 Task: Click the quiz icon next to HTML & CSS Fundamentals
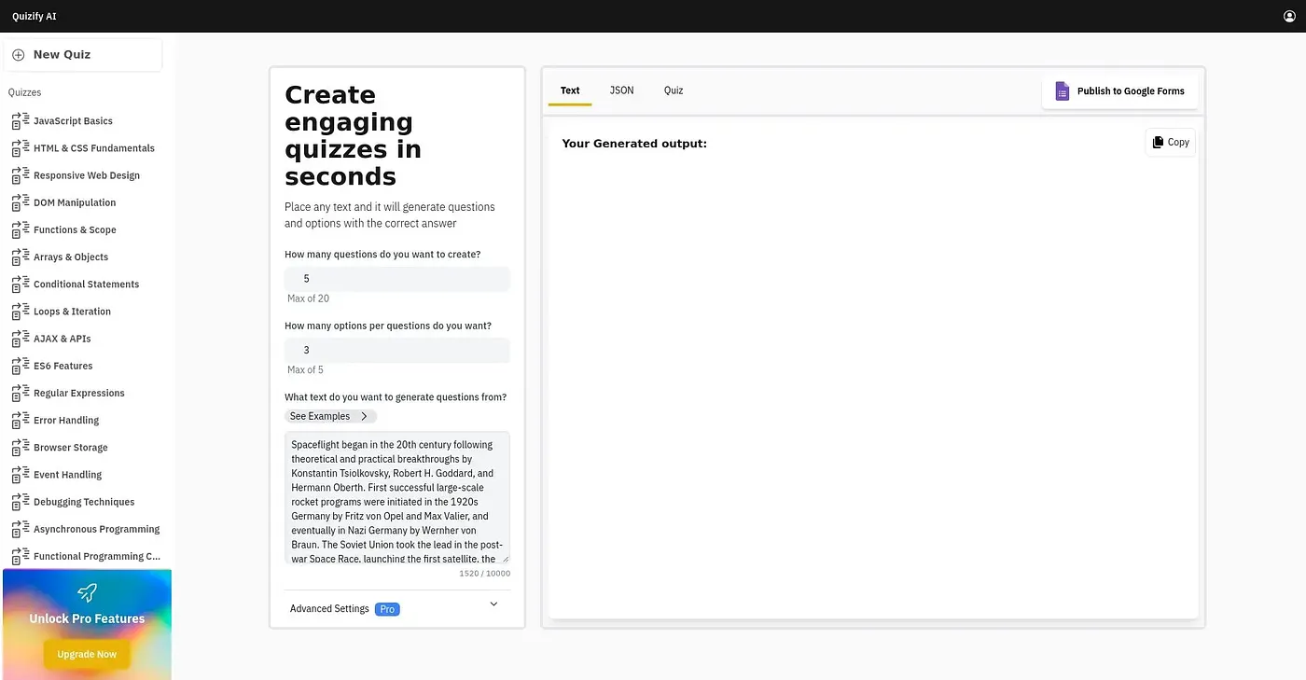point(21,148)
